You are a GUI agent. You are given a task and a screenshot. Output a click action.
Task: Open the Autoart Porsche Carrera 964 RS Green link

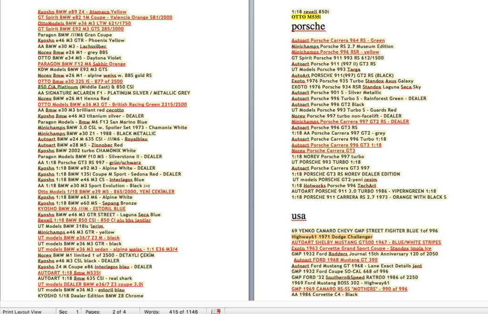click(338, 40)
